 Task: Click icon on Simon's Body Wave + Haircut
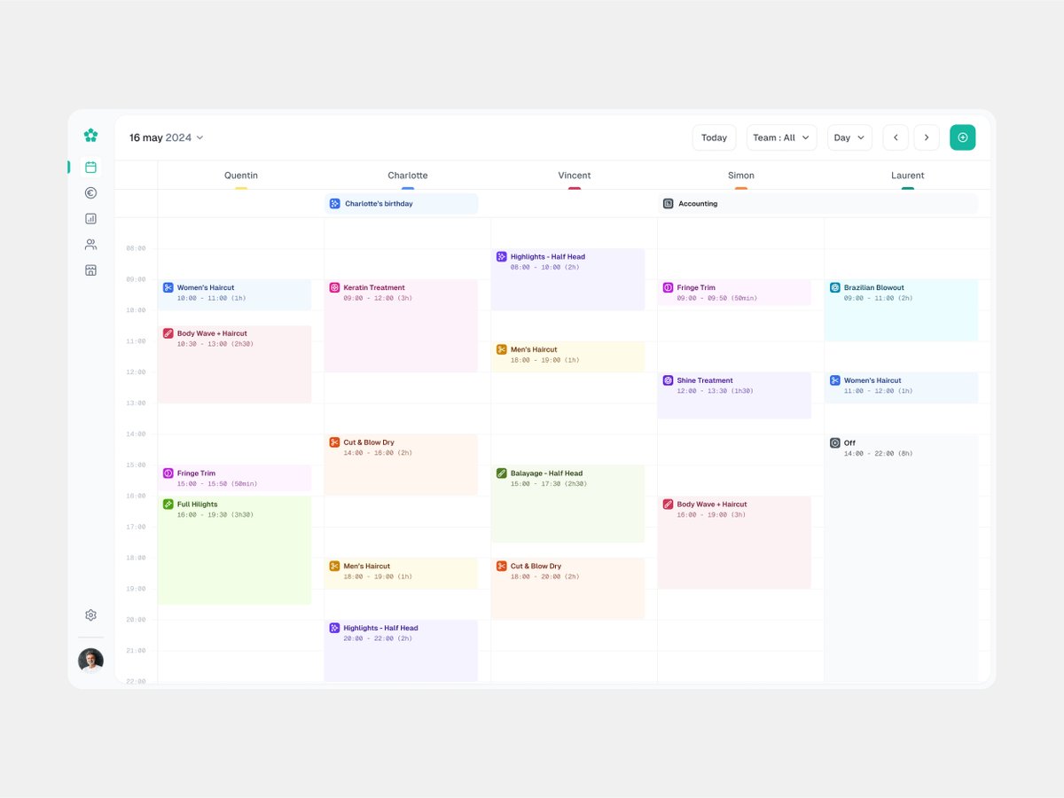(668, 504)
